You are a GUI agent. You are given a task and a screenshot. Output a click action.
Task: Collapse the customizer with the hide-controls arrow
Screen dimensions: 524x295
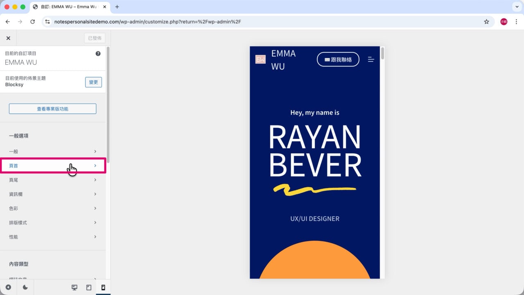[8, 287]
